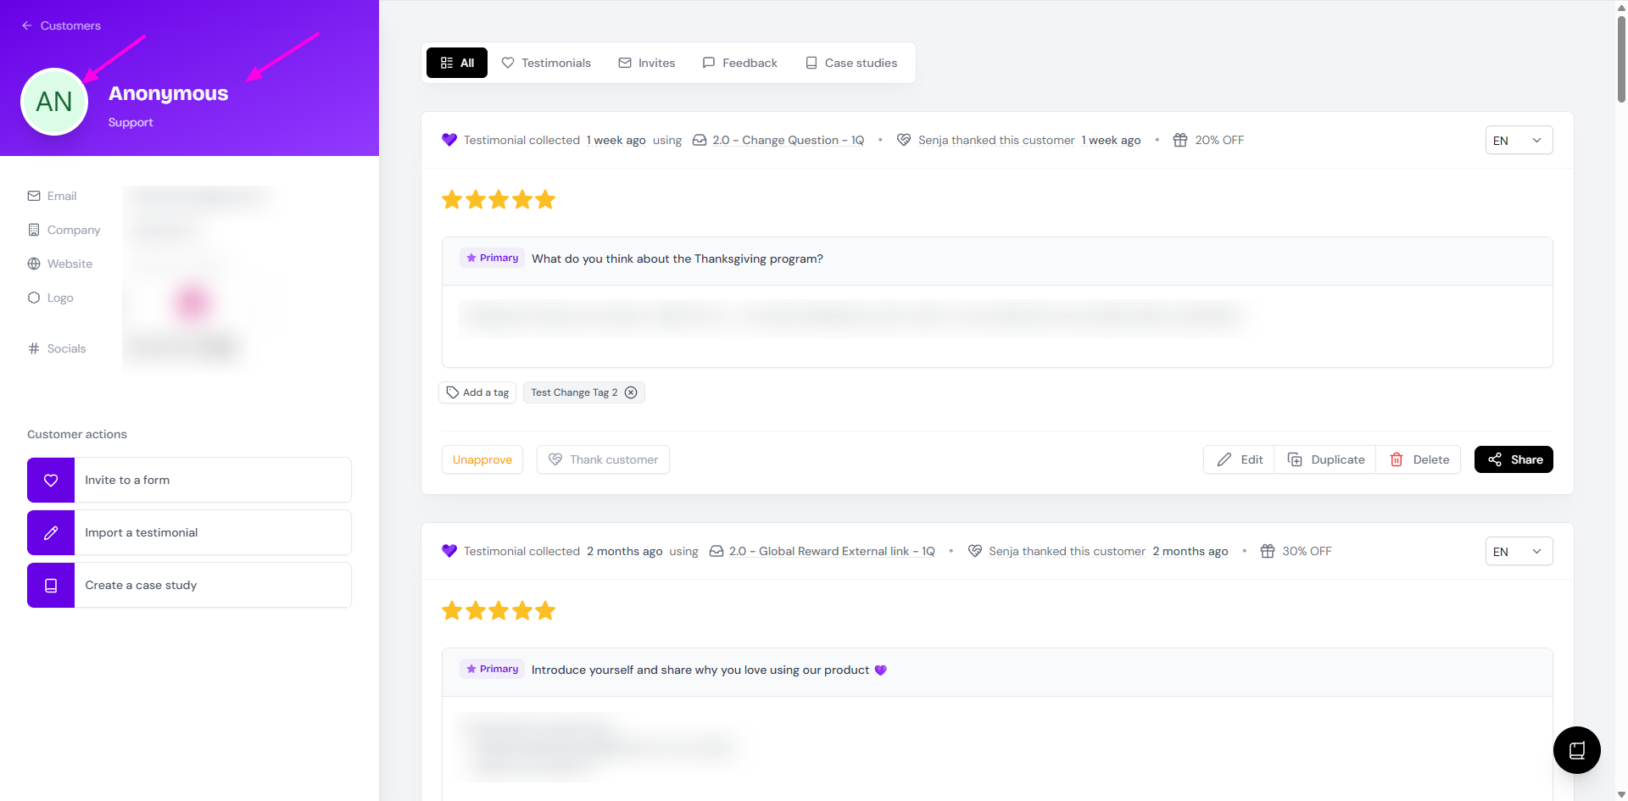1628x801 pixels.
Task: Select the Case studies tab
Action: tap(851, 63)
